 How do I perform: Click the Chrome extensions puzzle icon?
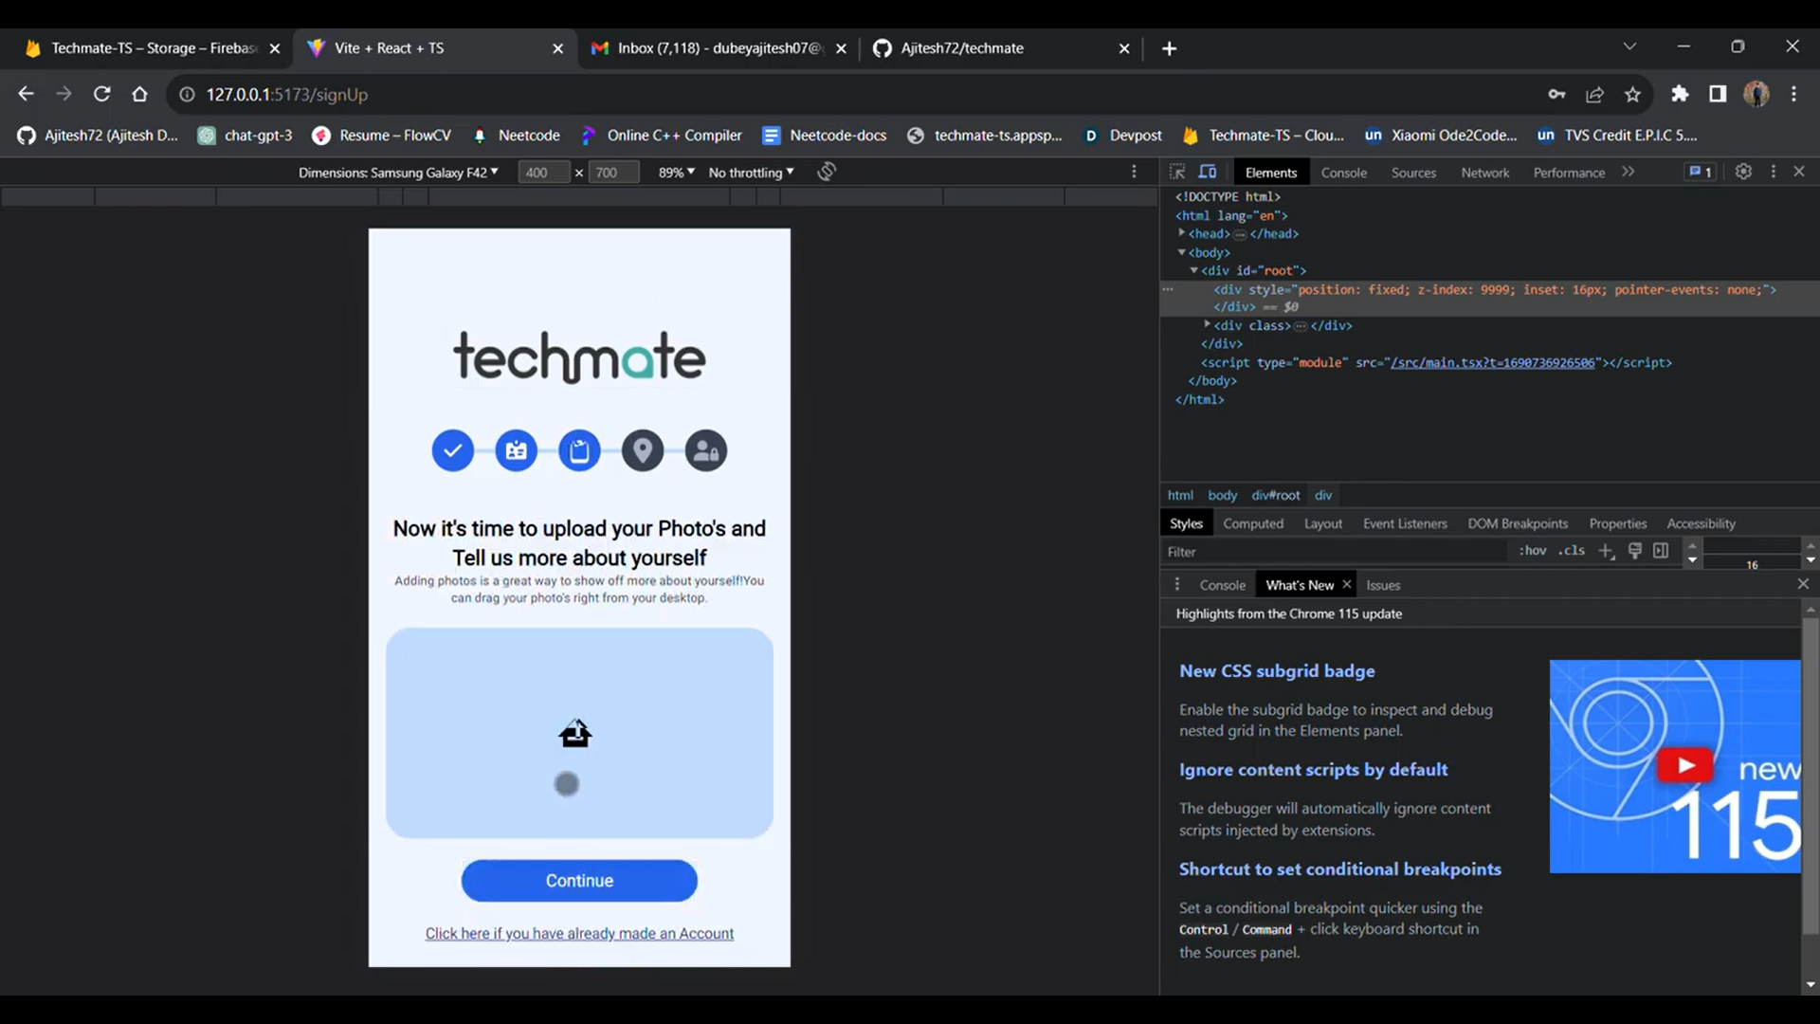pyautogui.click(x=1680, y=94)
